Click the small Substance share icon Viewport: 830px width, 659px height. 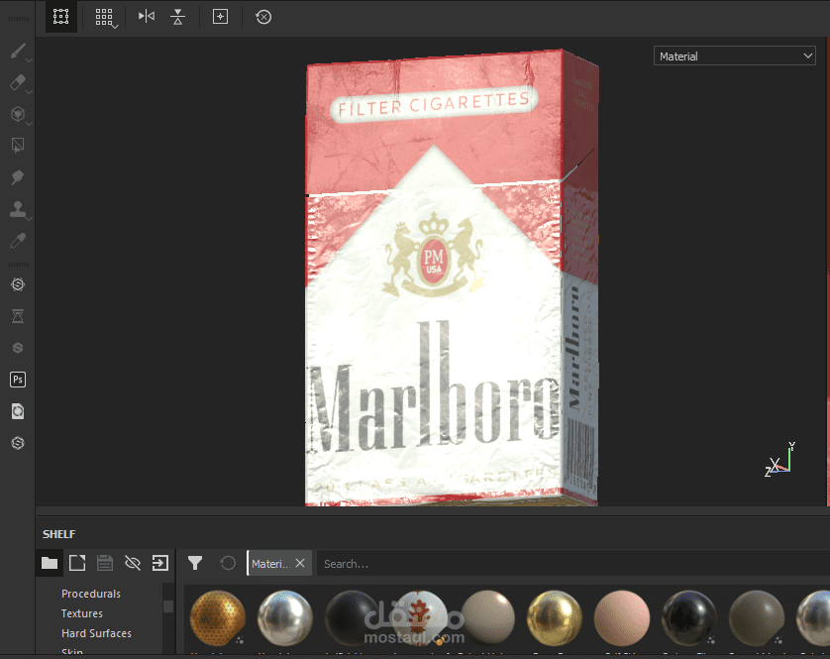coord(18,348)
